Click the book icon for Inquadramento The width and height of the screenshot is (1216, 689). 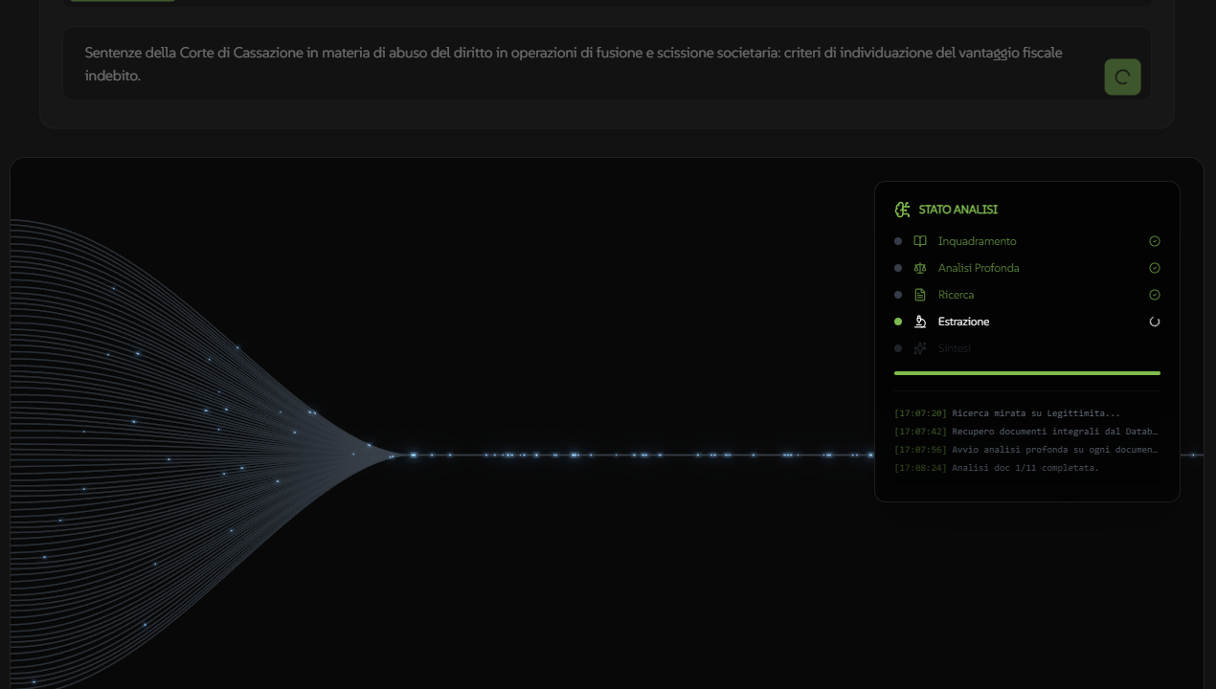(920, 241)
